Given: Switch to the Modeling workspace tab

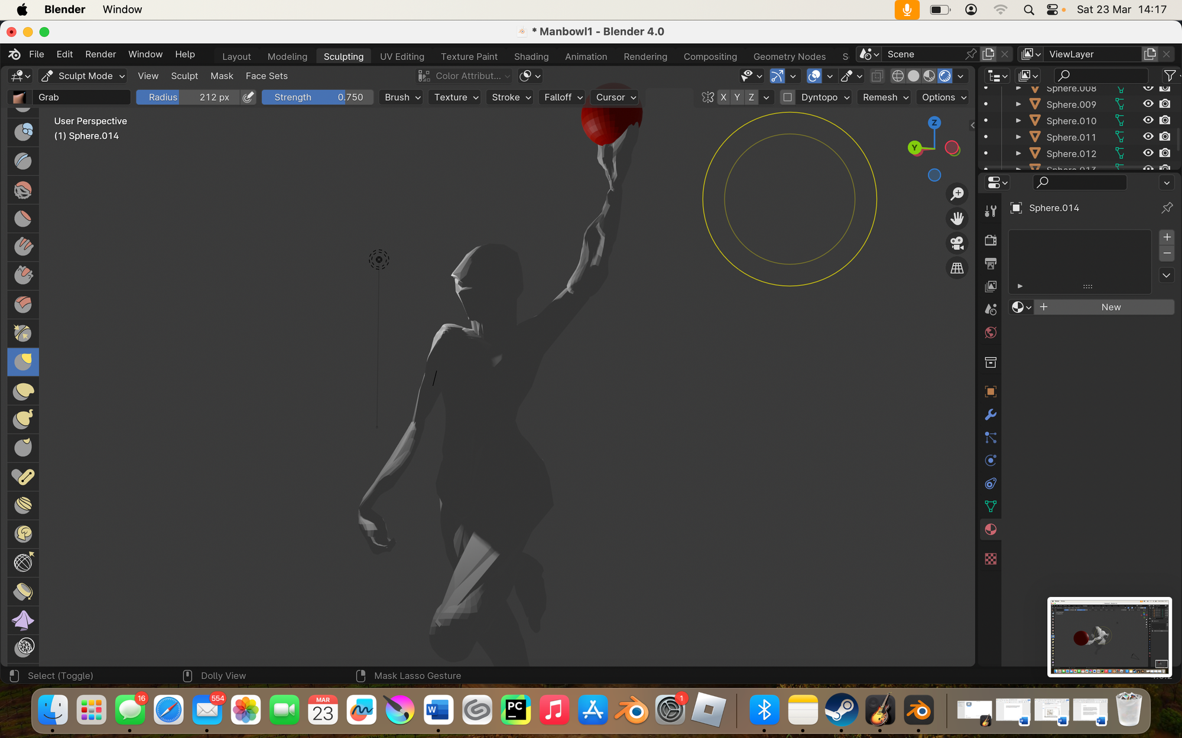Looking at the screenshot, I should pyautogui.click(x=288, y=56).
